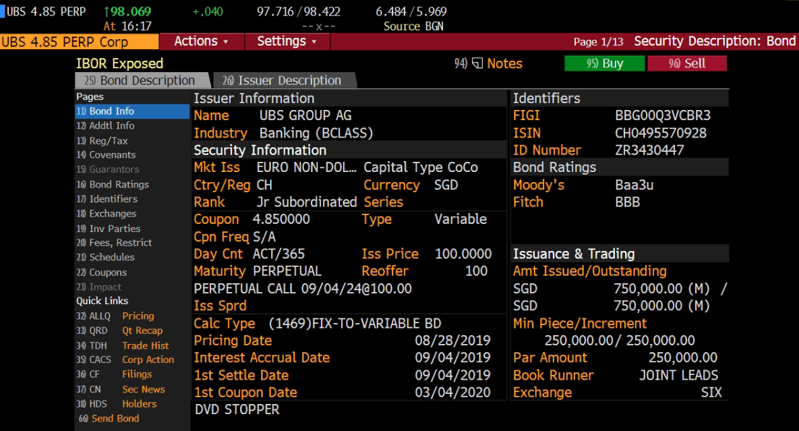Click the Pricing Date label
799x431 pixels.
pyautogui.click(x=233, y=341)
